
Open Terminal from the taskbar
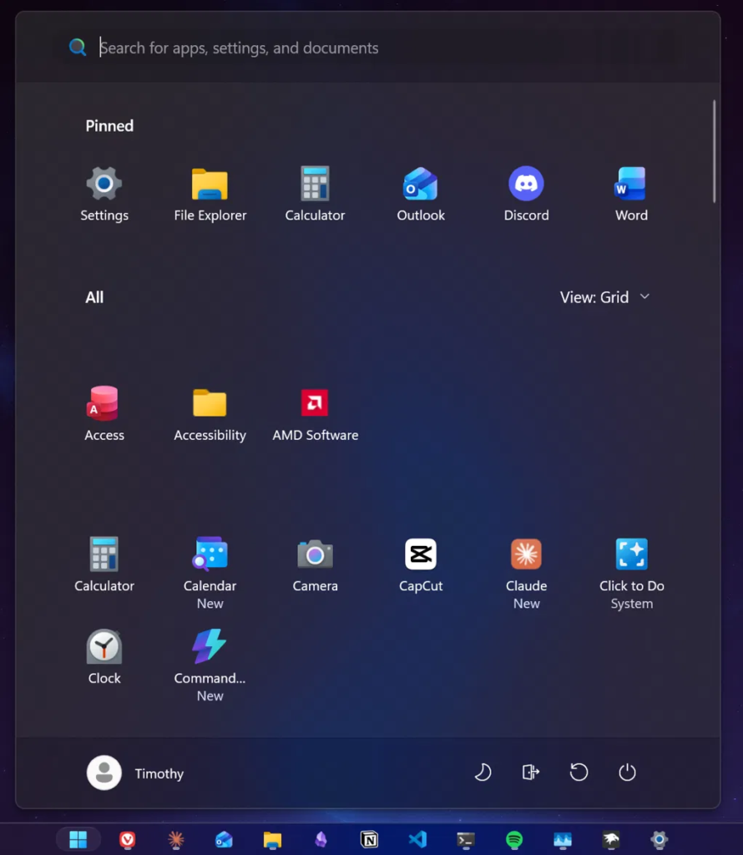click(x=466, y=840)
